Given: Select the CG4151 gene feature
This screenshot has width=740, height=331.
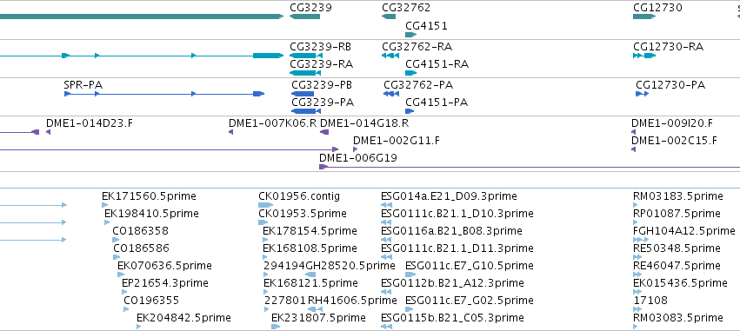Looking at the screenshot, I should (x=410, y=35).
